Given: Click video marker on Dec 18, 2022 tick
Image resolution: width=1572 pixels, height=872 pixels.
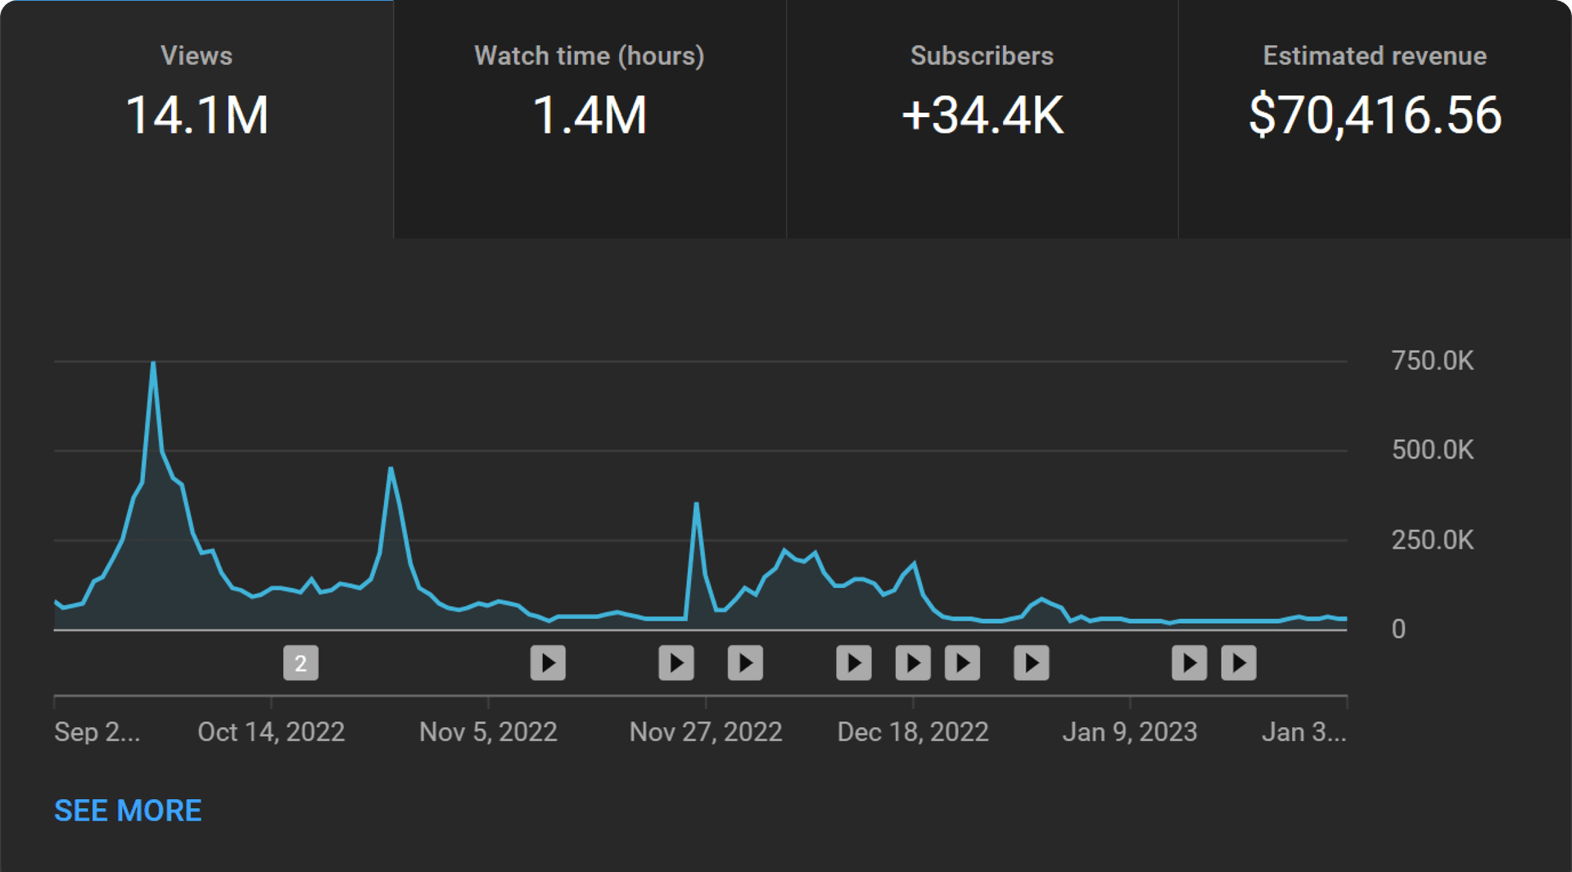Looking at the screenshot, I should click(913, 663).
